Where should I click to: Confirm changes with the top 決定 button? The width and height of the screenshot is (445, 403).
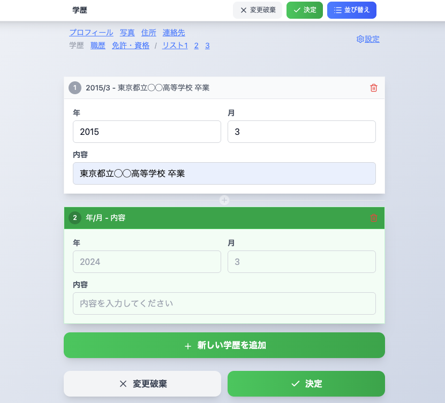click(x=304, y=10)
